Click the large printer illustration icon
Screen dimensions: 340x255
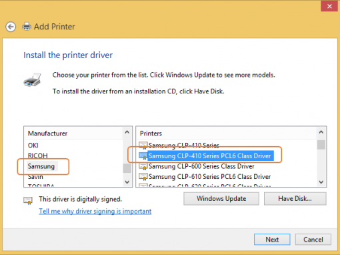pos(33,79)
